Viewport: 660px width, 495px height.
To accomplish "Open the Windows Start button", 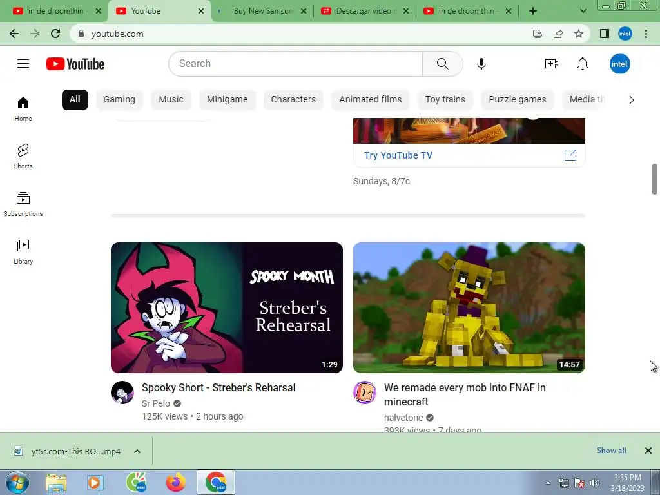I will [x=17, y=482].
